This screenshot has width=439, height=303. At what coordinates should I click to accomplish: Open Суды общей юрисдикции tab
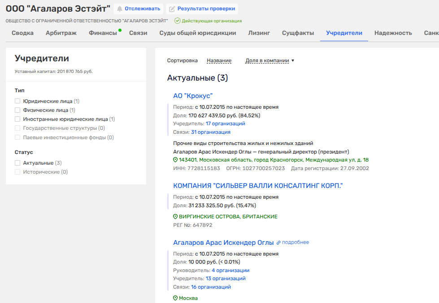point(198,33)
